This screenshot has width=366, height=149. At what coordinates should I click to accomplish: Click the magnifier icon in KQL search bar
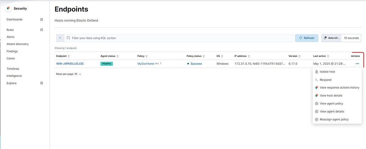click(x=68, y=38)
